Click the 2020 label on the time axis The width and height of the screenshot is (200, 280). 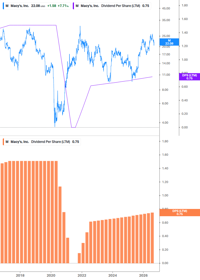pos(51,275)
